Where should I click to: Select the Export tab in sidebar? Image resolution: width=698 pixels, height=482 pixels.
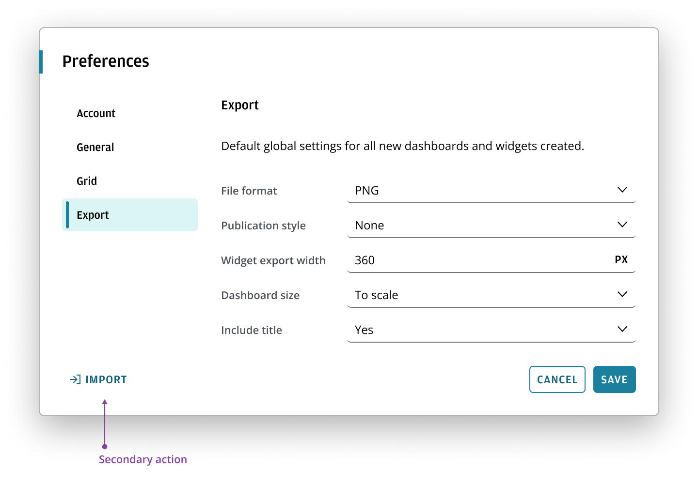tap(130, 215)
